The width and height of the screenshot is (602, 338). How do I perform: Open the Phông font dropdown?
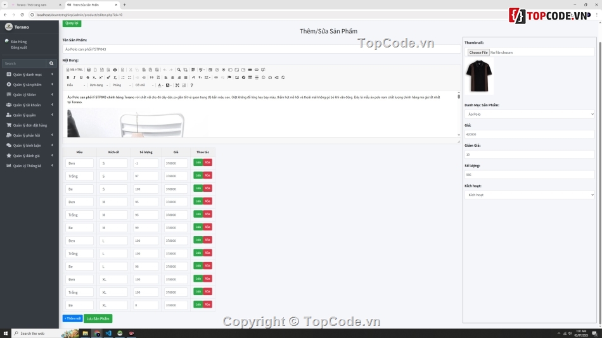pyautogui.click(x=121, y=85)
